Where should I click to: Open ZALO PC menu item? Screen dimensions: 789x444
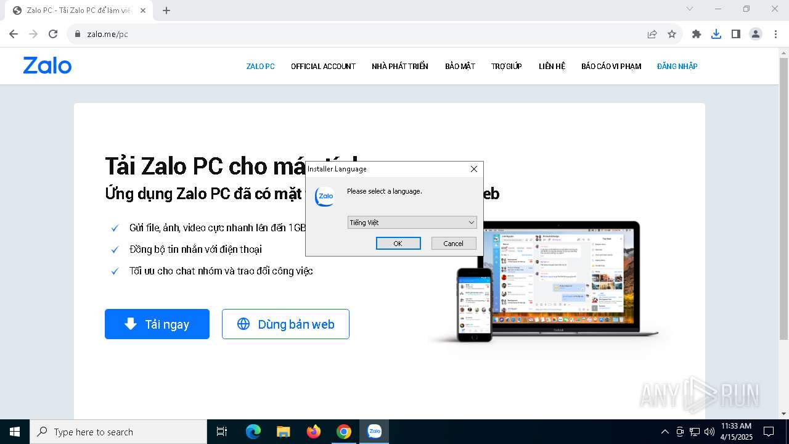pyautogui.click(x=261, y=66)
